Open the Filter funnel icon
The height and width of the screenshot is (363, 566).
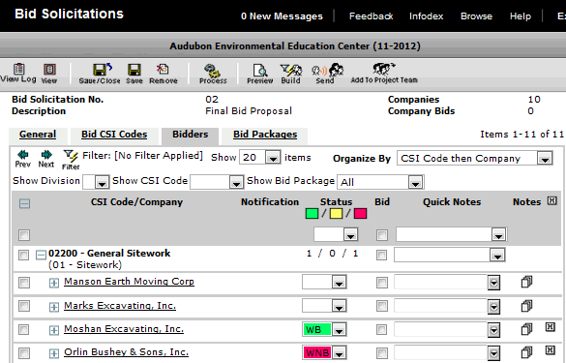(71, 160)
